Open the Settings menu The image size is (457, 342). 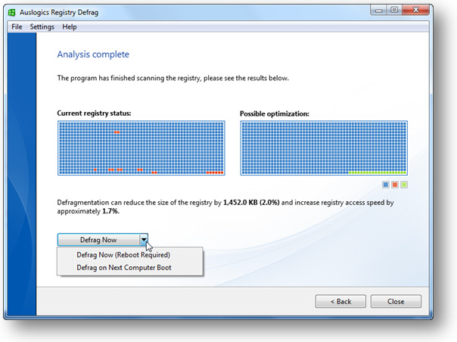(42, 26)
